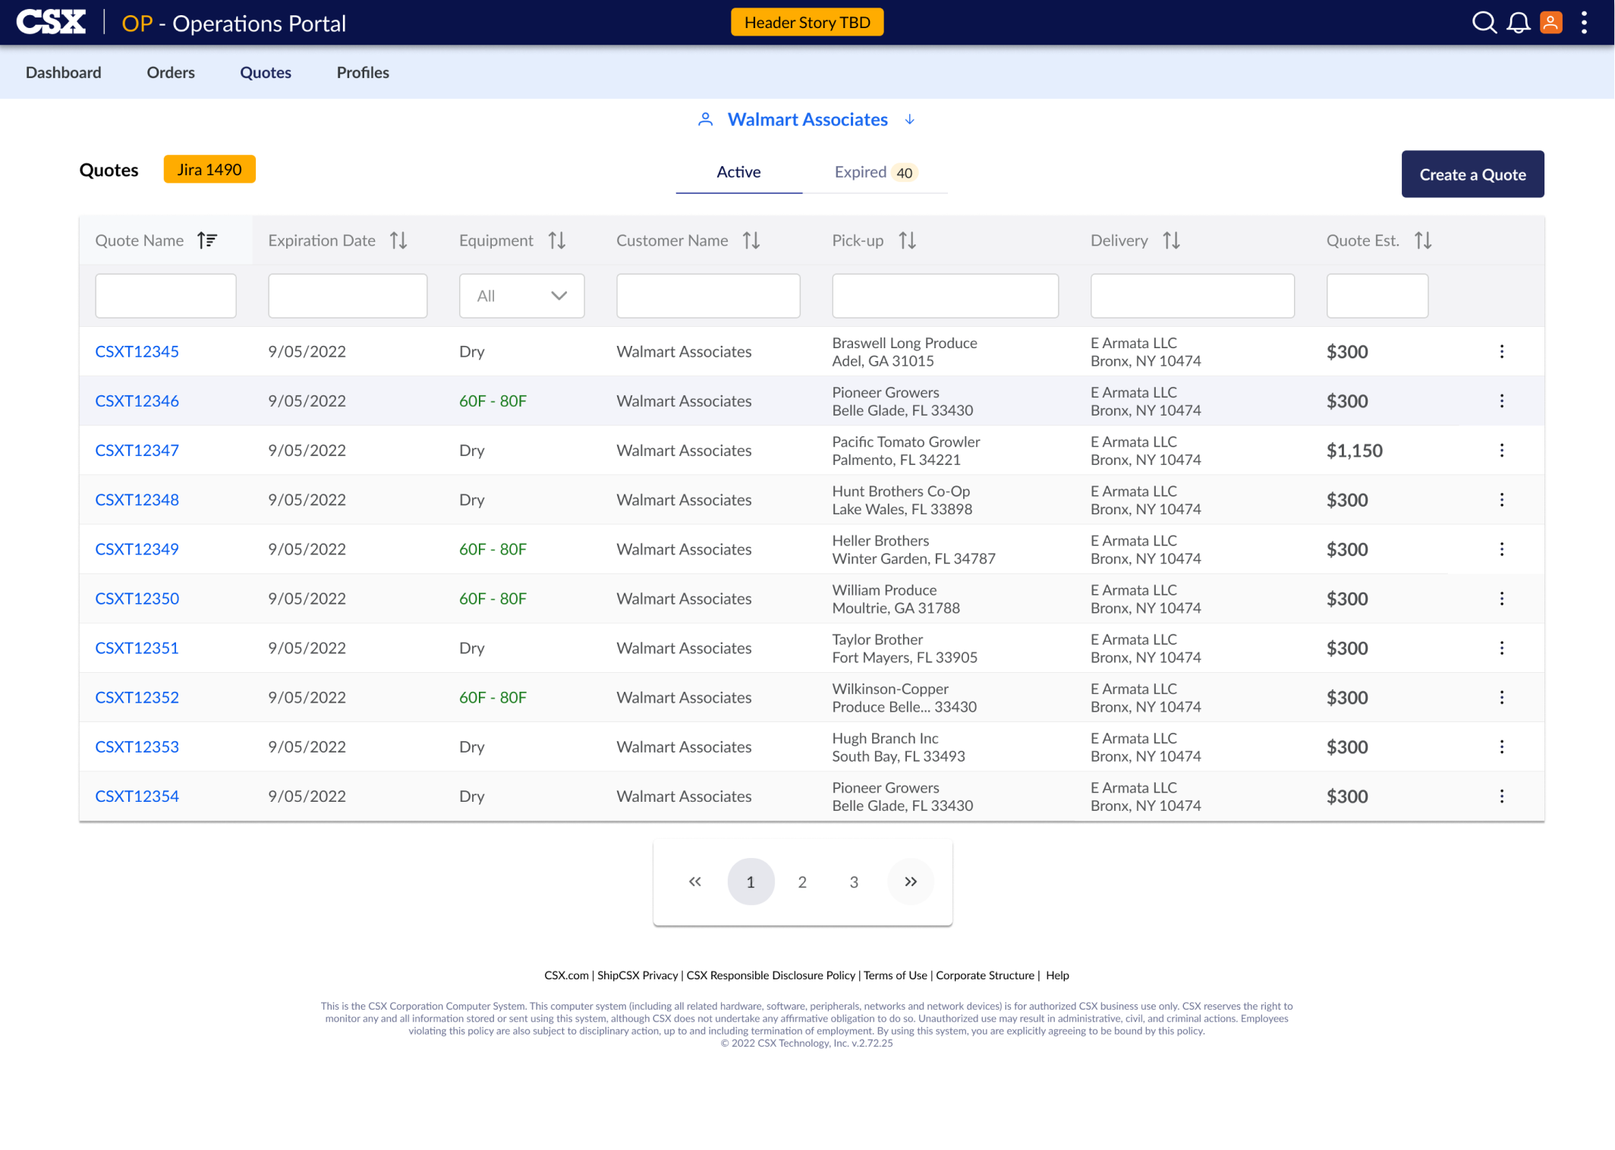1615x1150 pixels.
Task: Expand the Equipment All dropdown filter
Action: pos(521,296)
